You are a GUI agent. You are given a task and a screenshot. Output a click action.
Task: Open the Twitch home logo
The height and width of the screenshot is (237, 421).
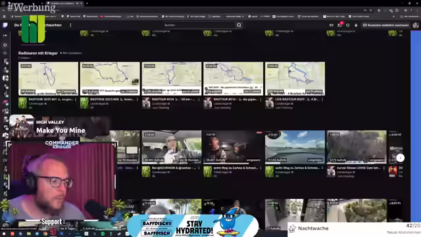pyautogui.click(x=5, y=25)
